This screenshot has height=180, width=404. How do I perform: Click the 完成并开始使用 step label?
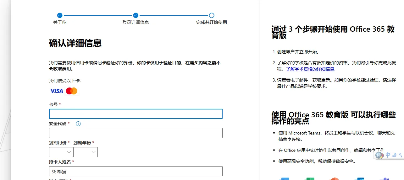(x=212, y=22)
